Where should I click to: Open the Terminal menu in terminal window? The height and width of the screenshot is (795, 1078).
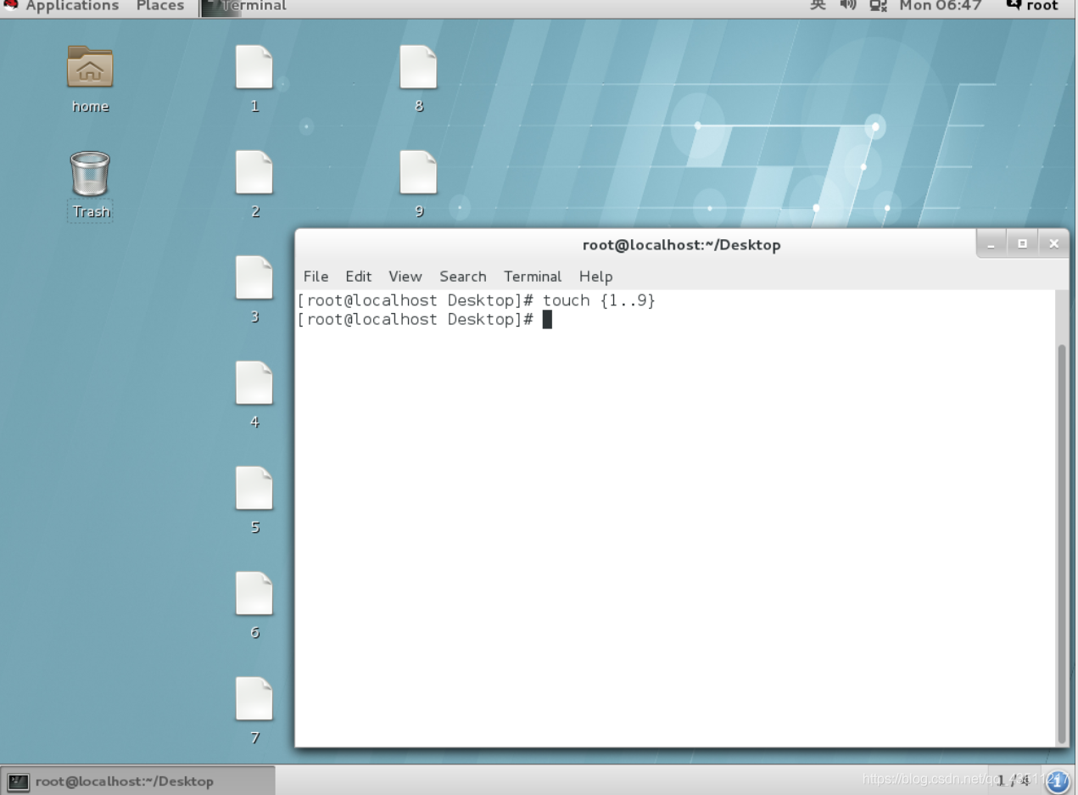pyautogui.click(x=533, y=277)
